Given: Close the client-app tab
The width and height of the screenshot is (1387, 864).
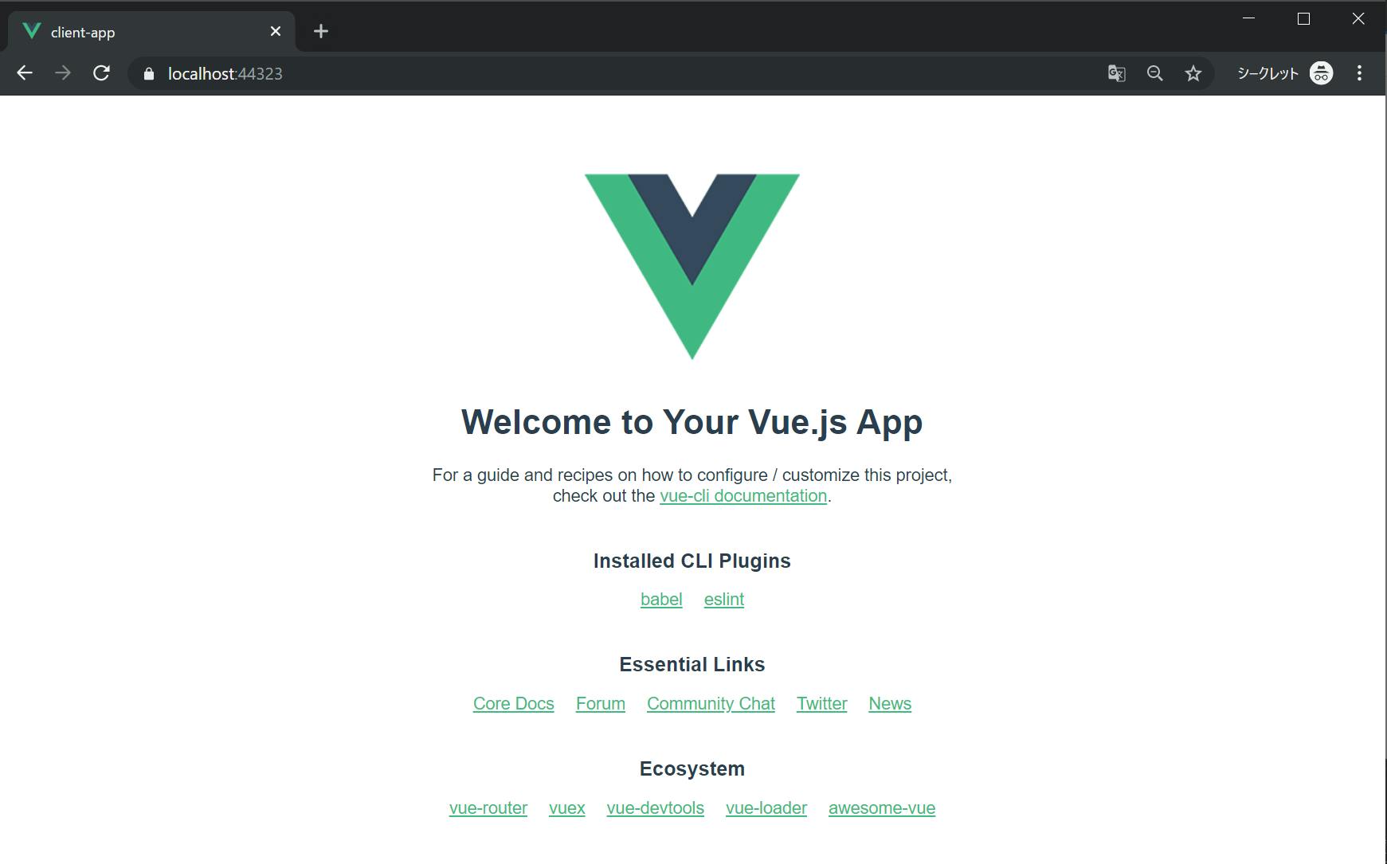Looking at the screenshot, I should 276,31.
